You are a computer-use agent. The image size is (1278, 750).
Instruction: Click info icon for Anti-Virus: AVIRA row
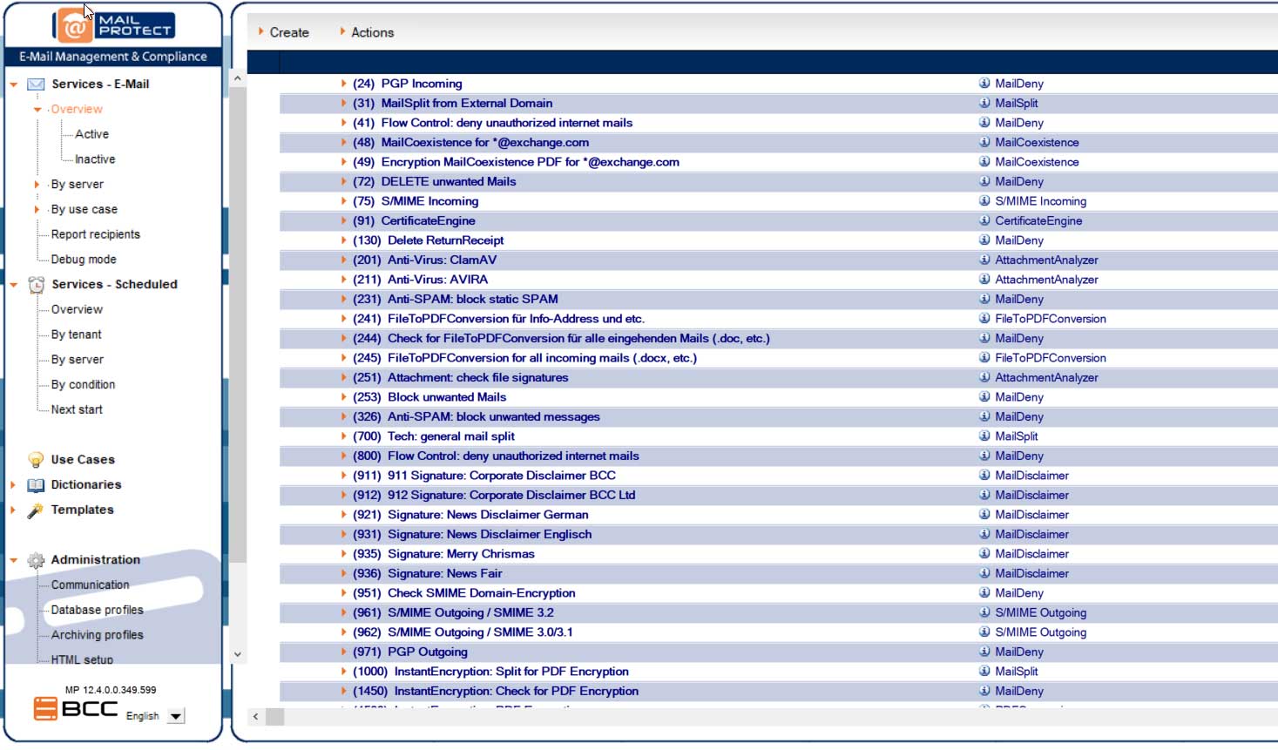(984, 280)
